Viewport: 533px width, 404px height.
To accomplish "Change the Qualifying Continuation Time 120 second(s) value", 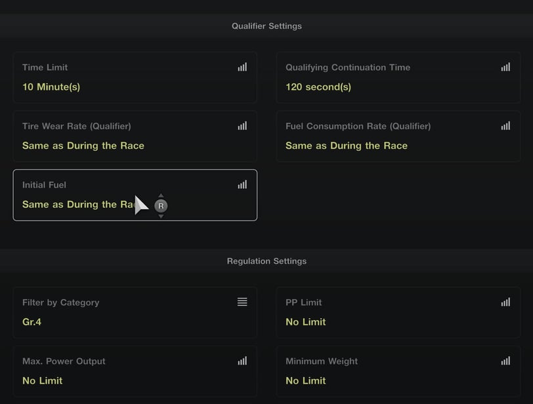I will click(x=318, y=87).
